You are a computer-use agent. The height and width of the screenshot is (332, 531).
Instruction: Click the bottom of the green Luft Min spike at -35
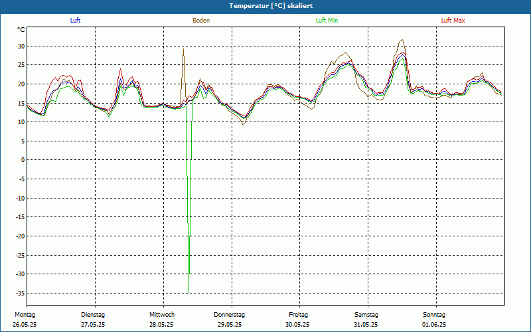click(189, 292)
